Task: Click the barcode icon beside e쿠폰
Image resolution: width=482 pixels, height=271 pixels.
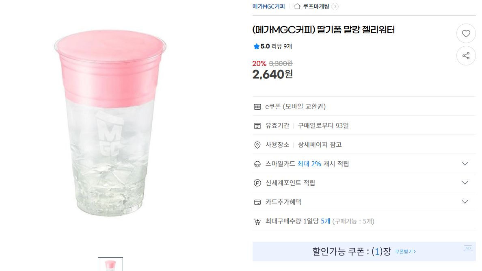Action: click(257, 106)
